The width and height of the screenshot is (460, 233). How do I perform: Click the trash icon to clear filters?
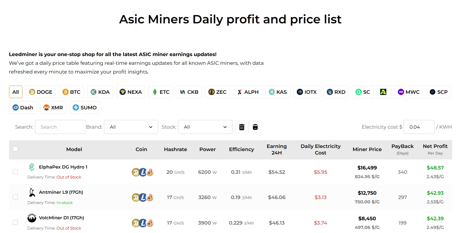click(x=242, y=127)
